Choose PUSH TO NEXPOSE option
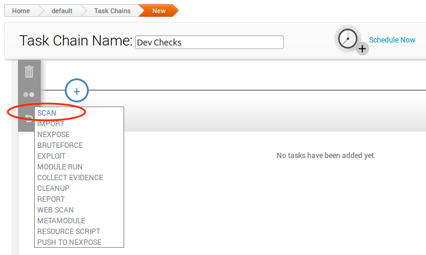The width and height of the screenshot is (426, 255). (x=69, y=242)
